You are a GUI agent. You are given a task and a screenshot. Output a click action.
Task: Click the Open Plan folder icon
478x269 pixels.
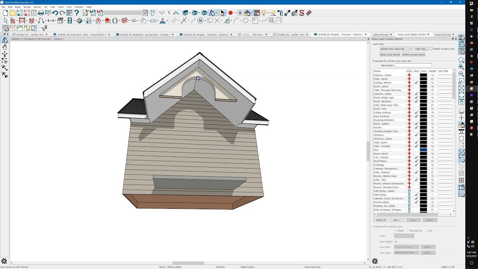(12, 13)
